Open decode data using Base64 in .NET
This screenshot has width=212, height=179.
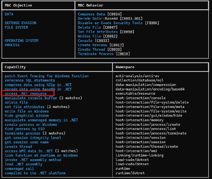pos(38,89)
